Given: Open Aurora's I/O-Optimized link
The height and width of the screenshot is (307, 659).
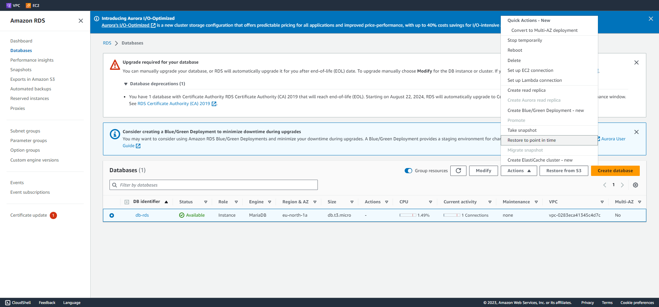Looking at the screenshot, I should [128, 25].
